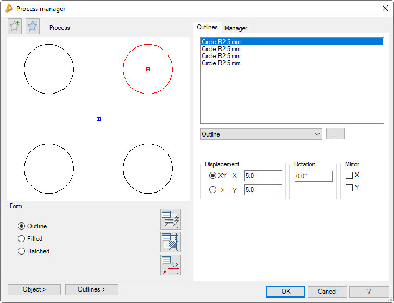Choose the Hatched form option

pyautogui.click(x=22, y=251)
